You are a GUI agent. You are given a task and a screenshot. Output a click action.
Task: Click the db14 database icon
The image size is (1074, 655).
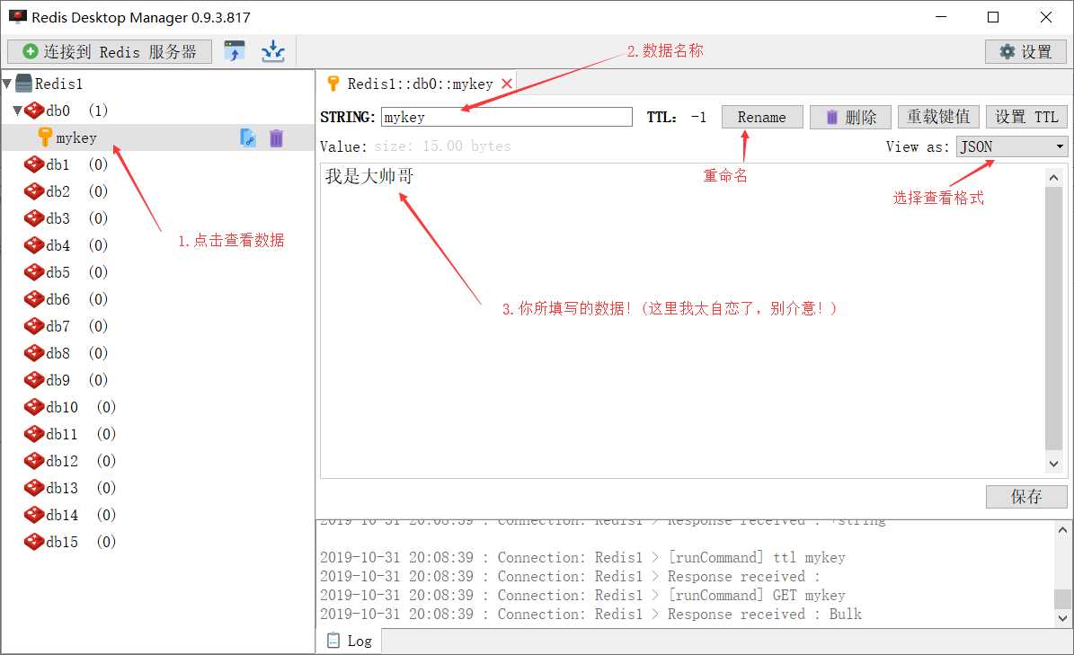[x=34, y=515]
